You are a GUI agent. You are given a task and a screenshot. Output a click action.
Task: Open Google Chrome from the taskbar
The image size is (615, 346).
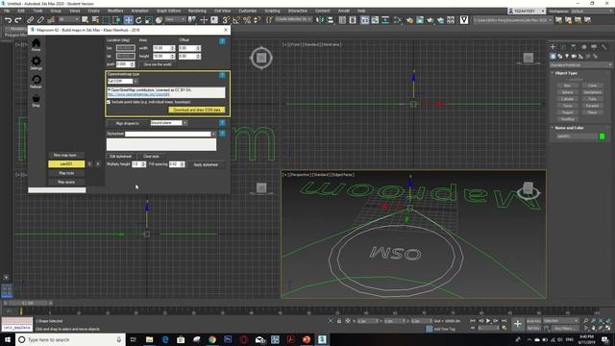click(x=212, y=339)
